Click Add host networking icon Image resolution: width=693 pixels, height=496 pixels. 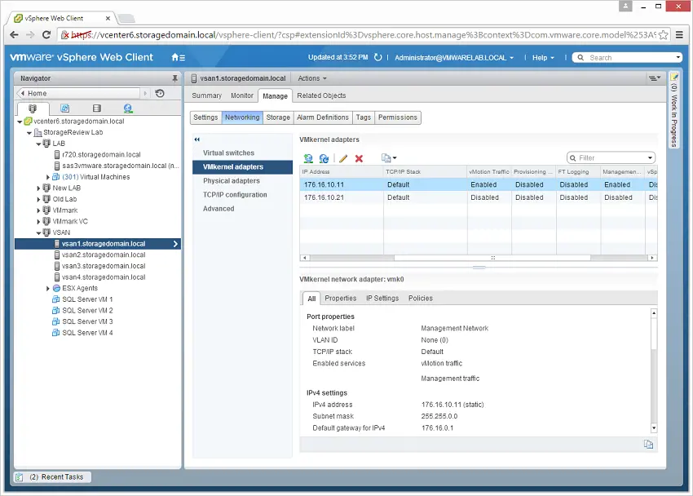coord(308,158)
